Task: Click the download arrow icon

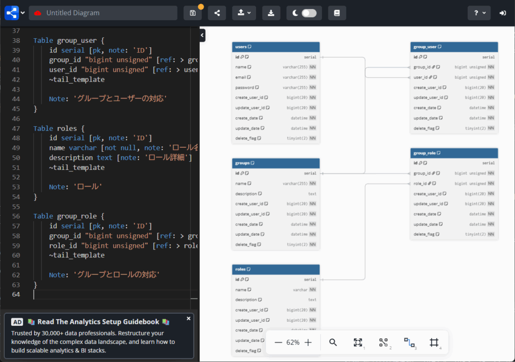Action: [x=271, y=13]
